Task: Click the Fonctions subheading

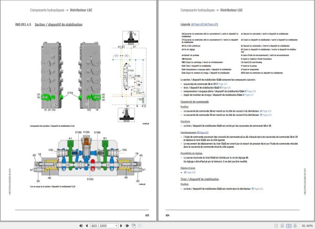Action: click(x=185, y=122)
